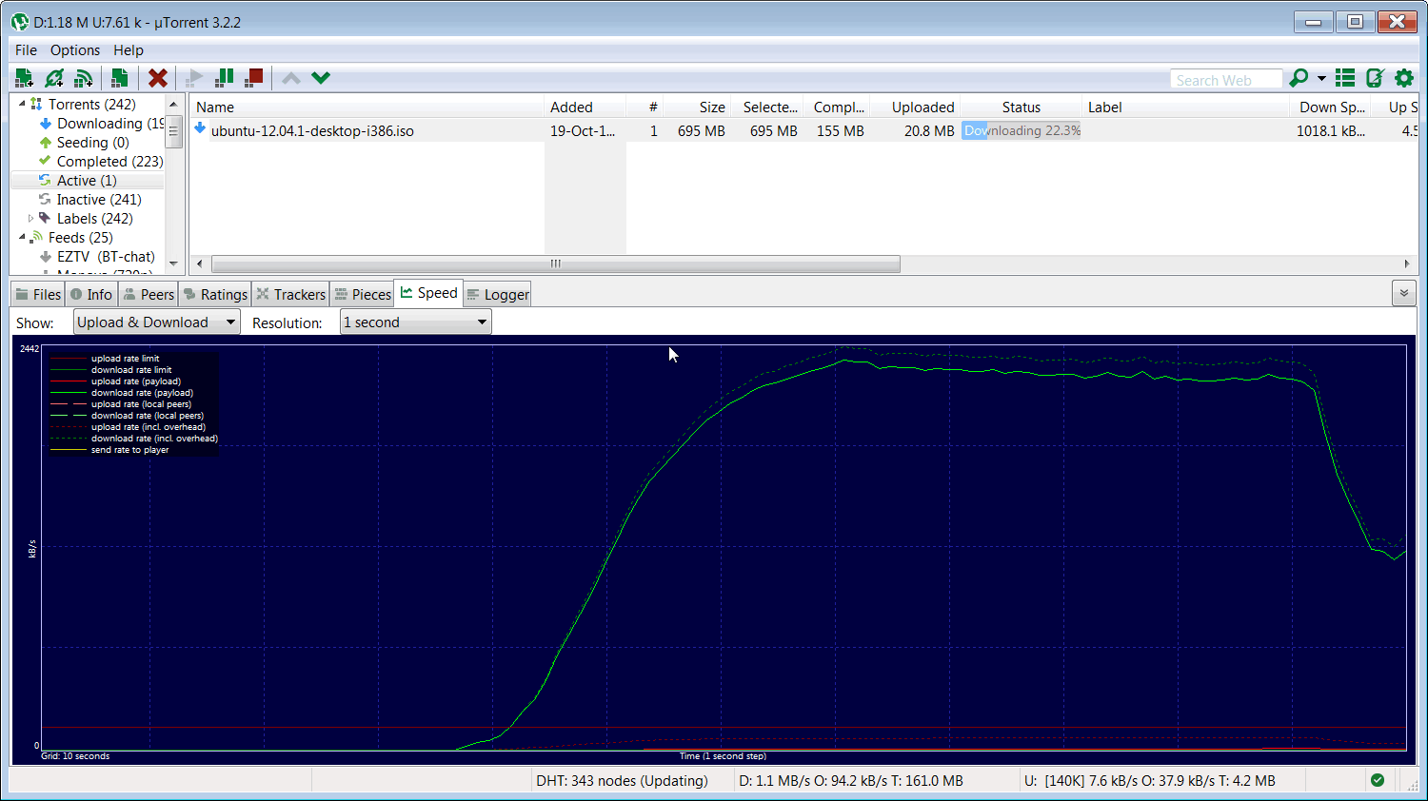Click download speed status bar entry
Screen dimensions: 1428x801
851,781
